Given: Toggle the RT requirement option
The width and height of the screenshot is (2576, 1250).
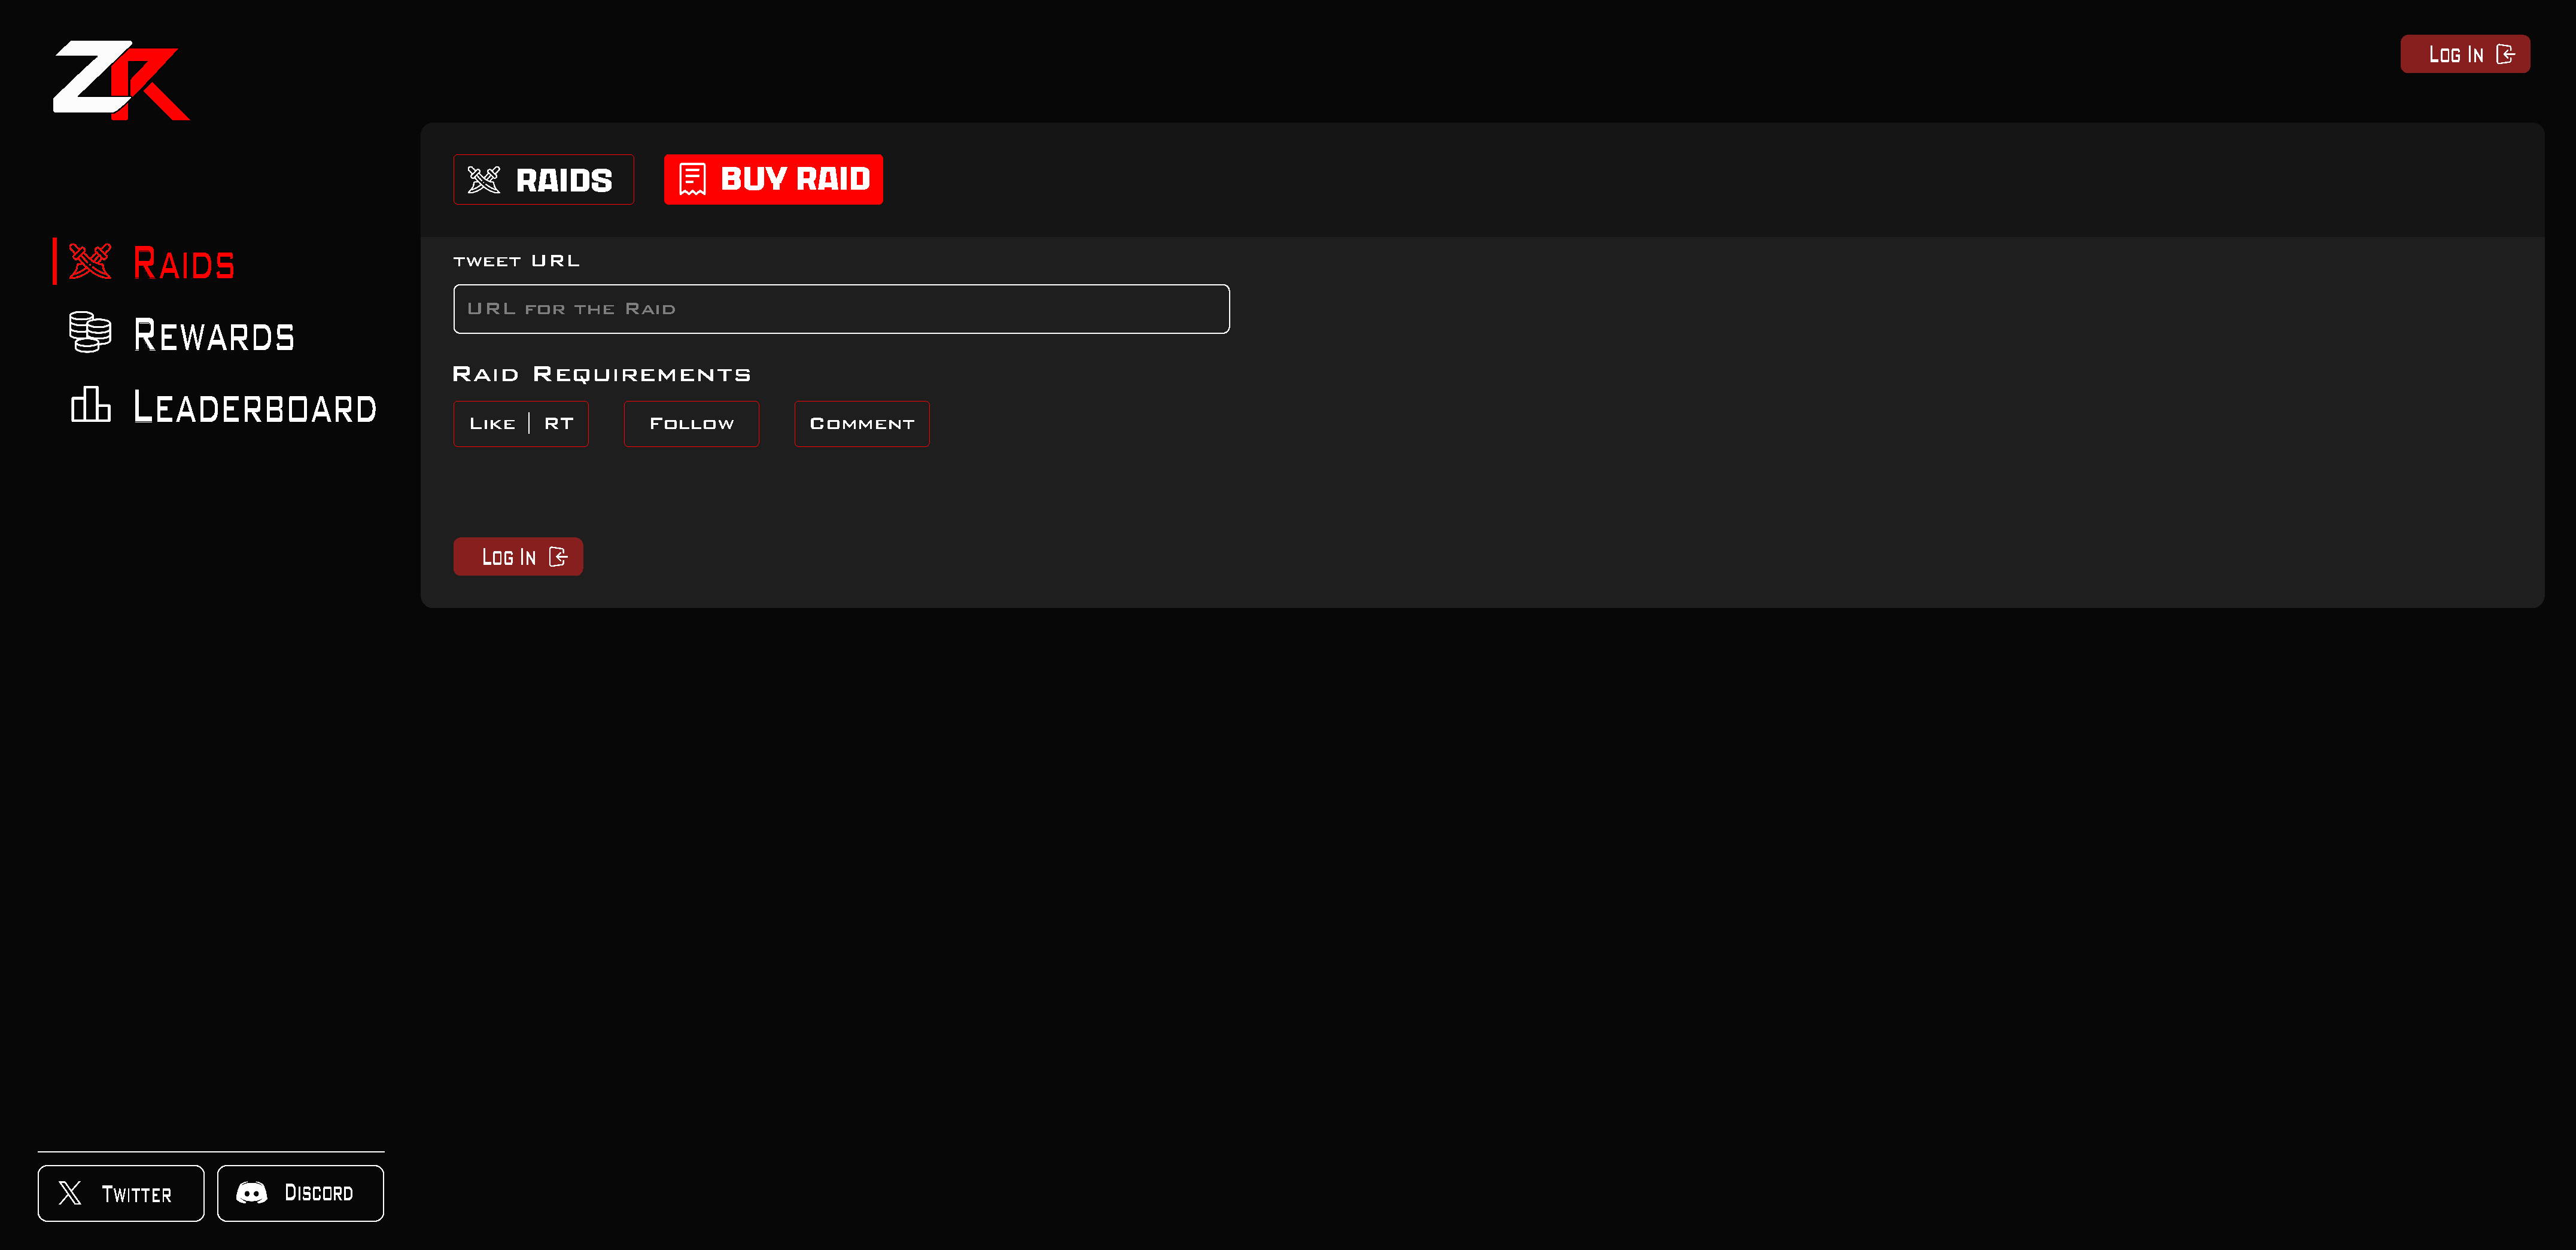Looking at the screenshot, I should coord(558,424).
